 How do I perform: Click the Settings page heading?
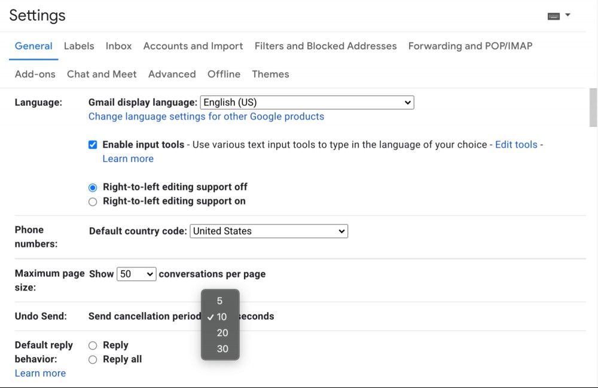pyautogui.click(x=37, y=16)
